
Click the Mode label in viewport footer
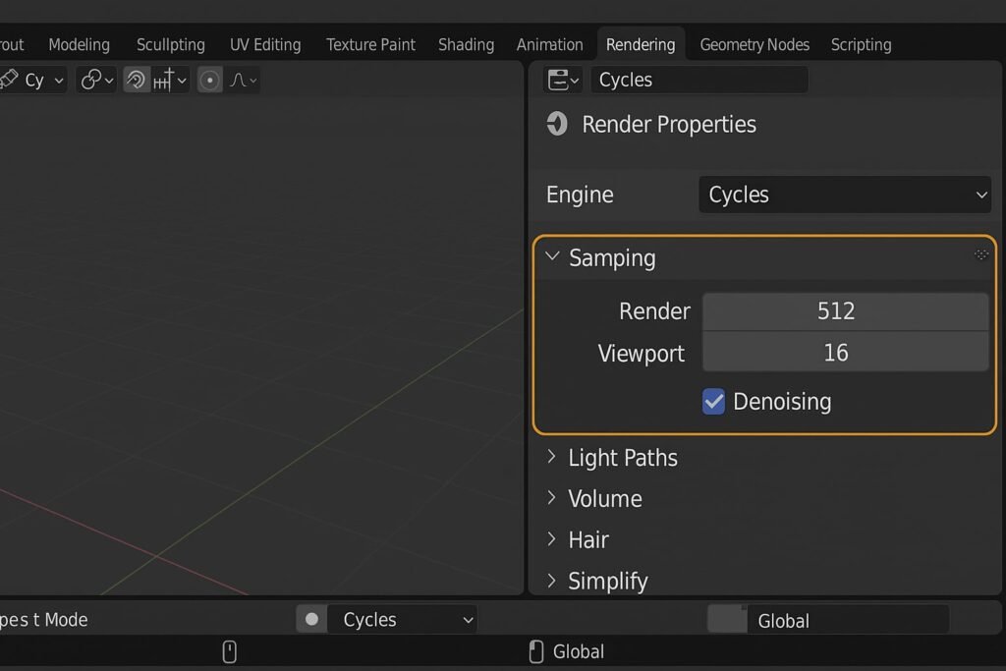(43, 620)
